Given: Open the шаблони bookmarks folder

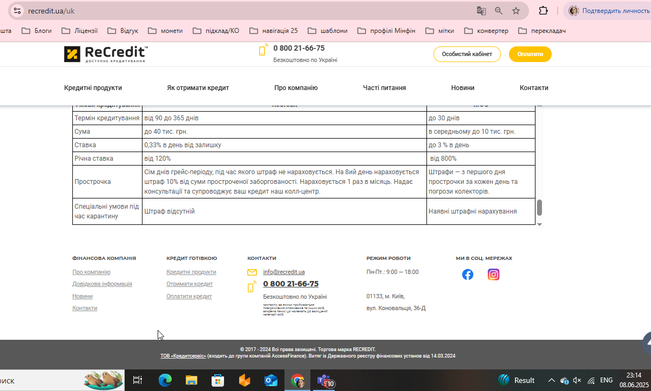Looking at the screenshot, I should point(328,31).
